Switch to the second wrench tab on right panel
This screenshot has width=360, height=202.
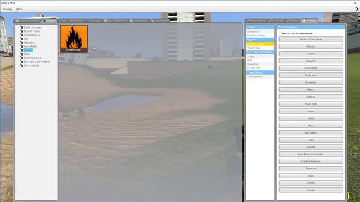pyautogui.click(x=276, y=21)
